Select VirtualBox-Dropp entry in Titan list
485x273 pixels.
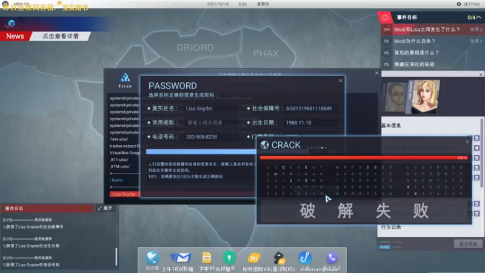click(x=125, y=153)
